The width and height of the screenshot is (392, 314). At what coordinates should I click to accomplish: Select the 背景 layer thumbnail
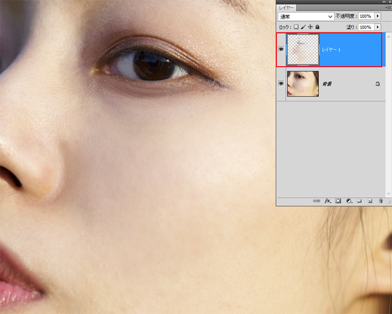(x=303, y=83)
